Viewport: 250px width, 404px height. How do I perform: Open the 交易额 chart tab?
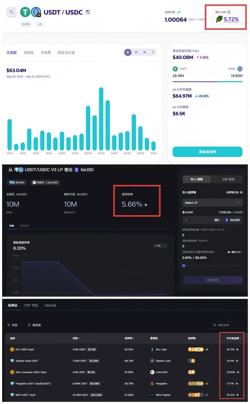[x=12, y=53]
